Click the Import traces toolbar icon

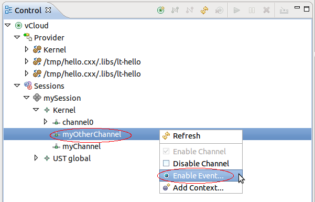(284, 10)
